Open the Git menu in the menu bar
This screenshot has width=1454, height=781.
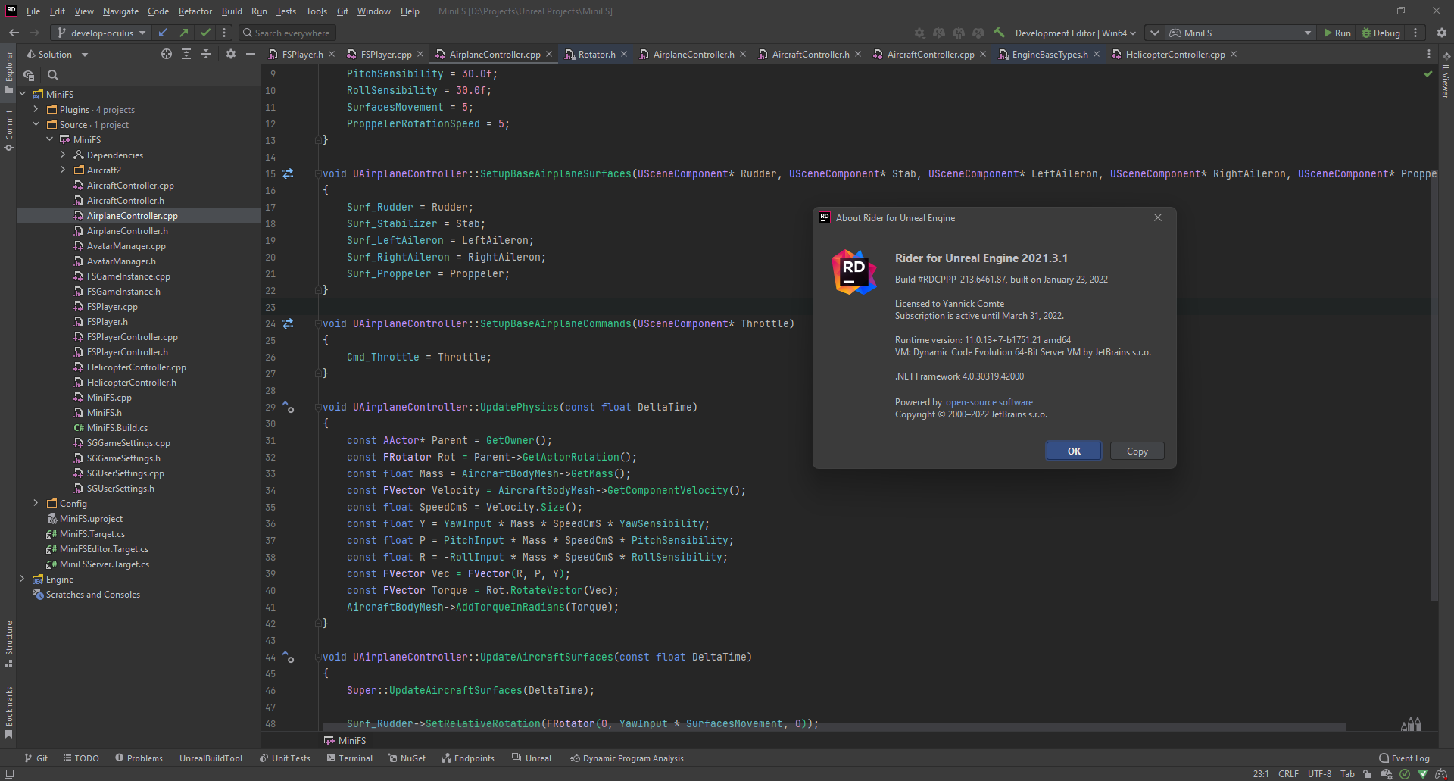(x=342, y=11)
